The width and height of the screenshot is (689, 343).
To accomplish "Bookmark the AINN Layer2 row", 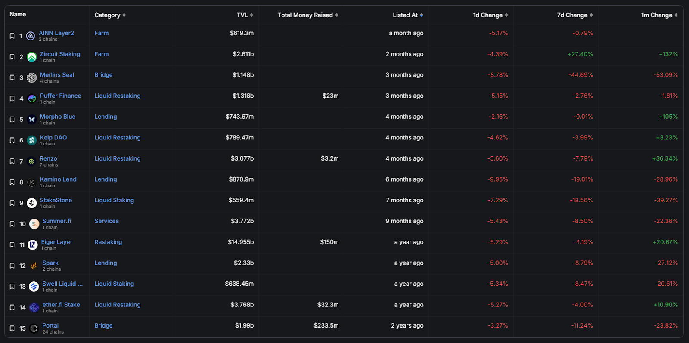I will coord(12,36).
